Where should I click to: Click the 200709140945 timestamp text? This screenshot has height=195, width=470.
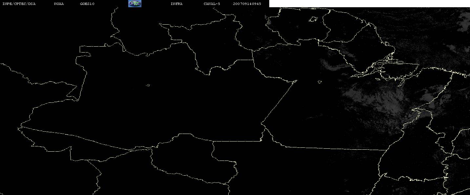pos(247,4)
